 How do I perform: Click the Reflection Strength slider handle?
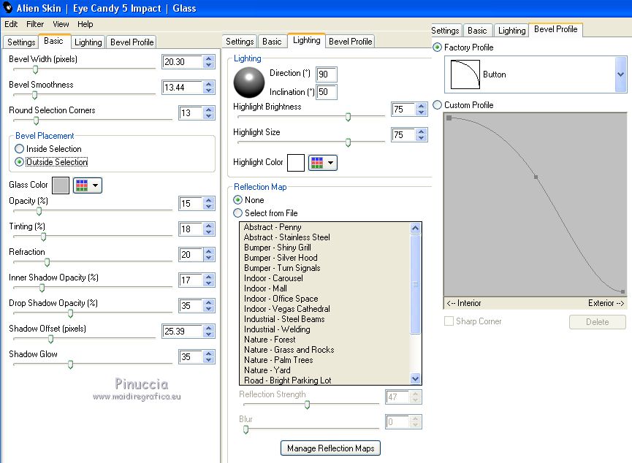tap(307, 405)
